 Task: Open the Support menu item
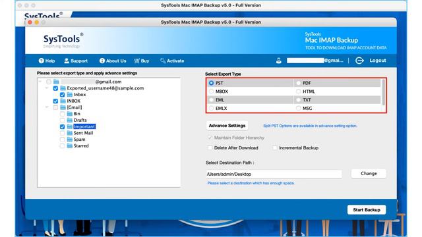point(76,61)
